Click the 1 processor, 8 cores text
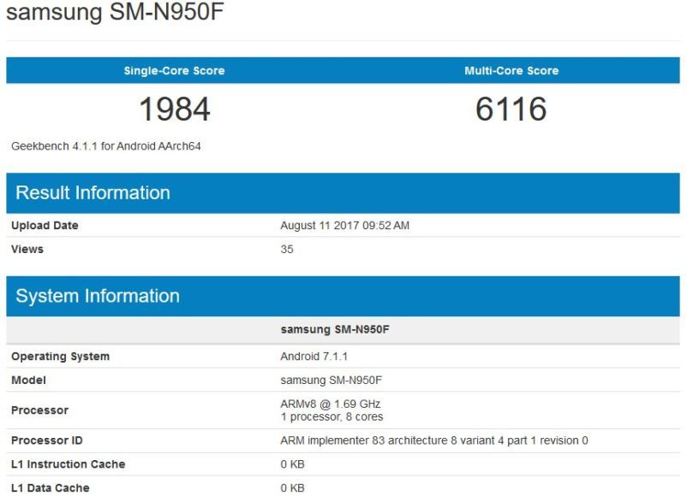Viewport: 687px width, 496px height. 332,416
